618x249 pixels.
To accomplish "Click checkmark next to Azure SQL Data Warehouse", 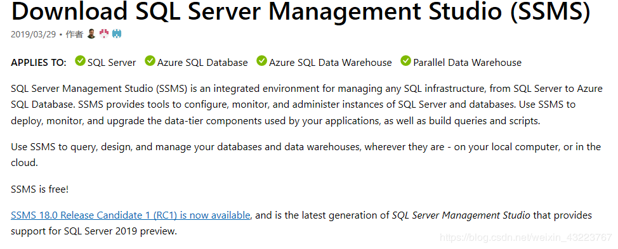I will point(261,61).
